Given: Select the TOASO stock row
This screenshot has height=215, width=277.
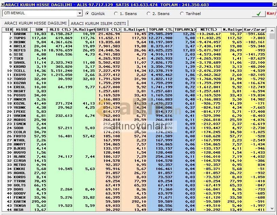Looking at the screenshot, I should [134, 79].
